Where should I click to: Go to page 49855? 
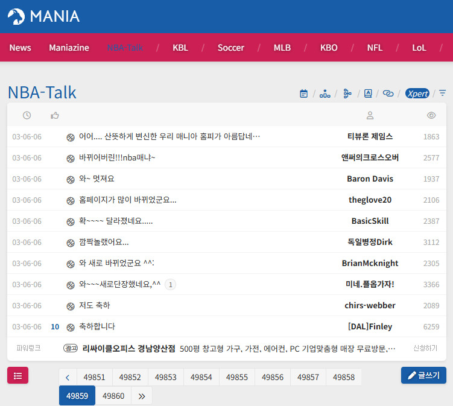[x=237, y=378]
